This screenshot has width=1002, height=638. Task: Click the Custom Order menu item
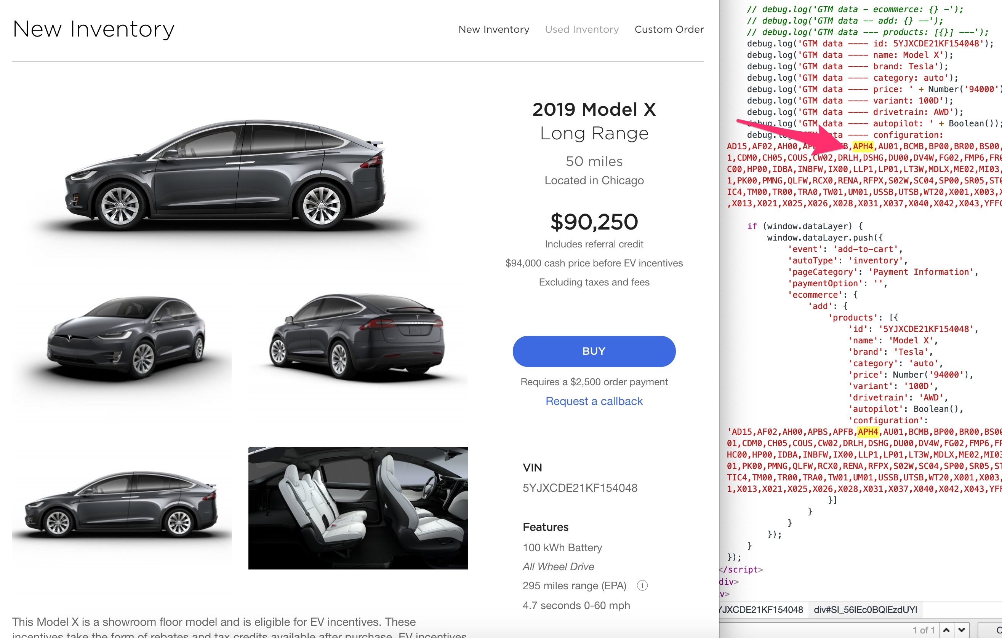pyautogui.click(x=670, y=29)
